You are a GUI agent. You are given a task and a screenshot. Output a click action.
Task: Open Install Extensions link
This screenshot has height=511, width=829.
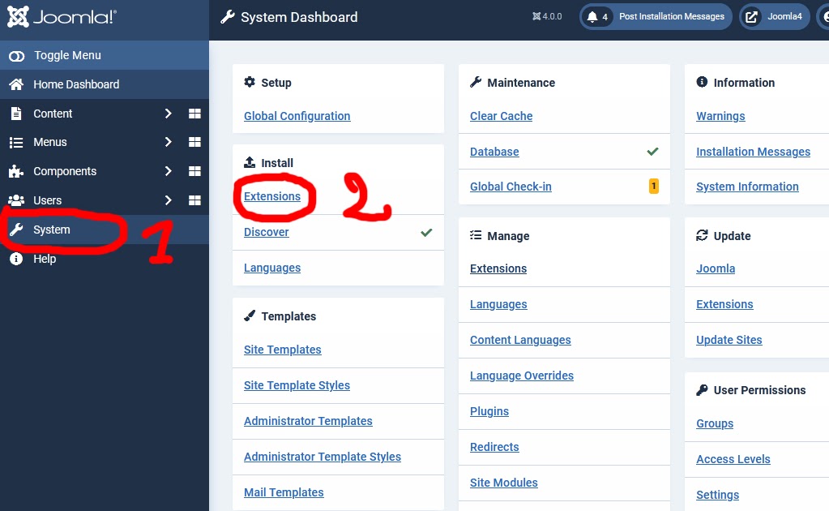[272, 196]
